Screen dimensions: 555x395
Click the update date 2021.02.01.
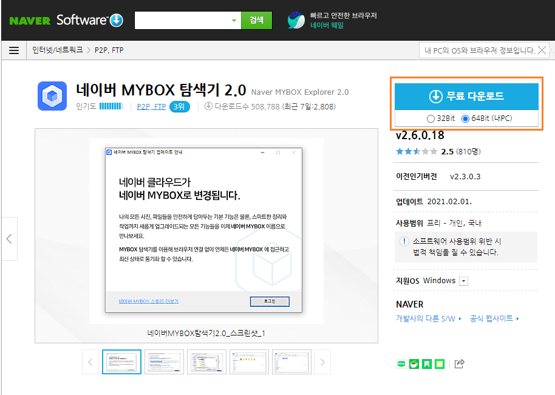click(449, 202)
